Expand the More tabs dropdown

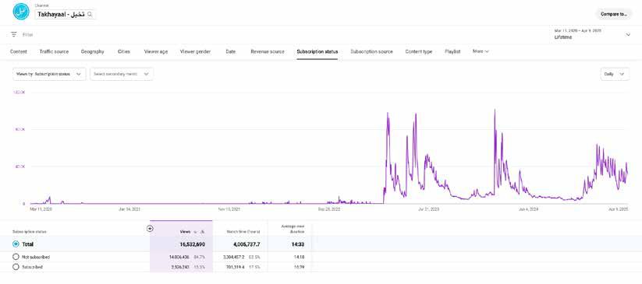481,51
